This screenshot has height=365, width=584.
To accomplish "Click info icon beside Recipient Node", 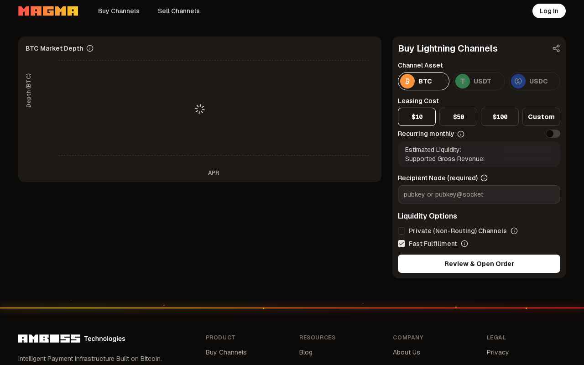I will [484, 178].
